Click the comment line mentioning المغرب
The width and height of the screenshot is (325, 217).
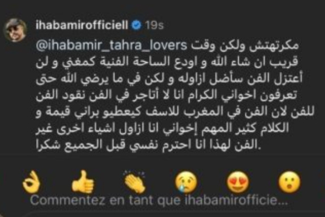(x=175, y=112)
